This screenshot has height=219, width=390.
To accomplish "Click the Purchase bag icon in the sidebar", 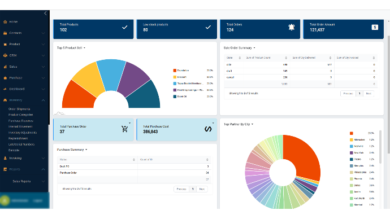I will point(5,78).
